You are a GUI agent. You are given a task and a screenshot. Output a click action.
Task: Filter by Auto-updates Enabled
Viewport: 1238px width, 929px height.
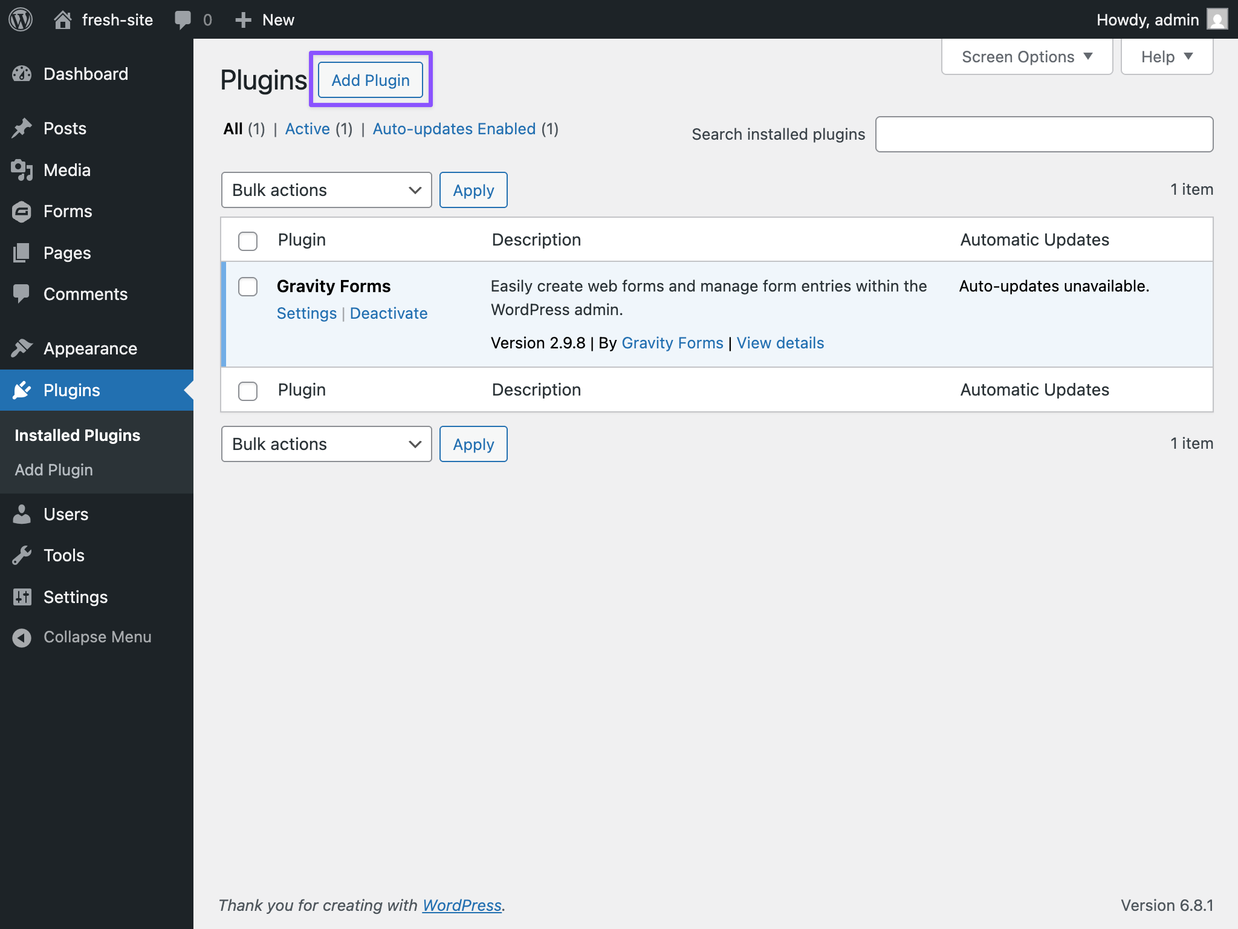(454, 129)
